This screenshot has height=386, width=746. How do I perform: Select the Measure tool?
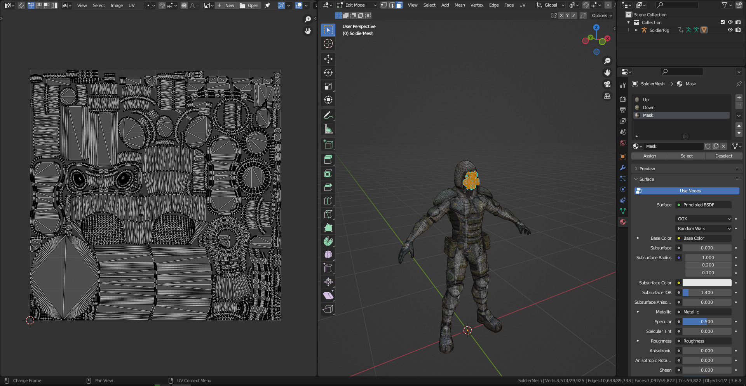click(328, 129)
